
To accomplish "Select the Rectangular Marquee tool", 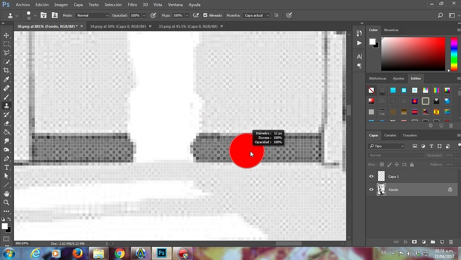I will coord(7,44).
